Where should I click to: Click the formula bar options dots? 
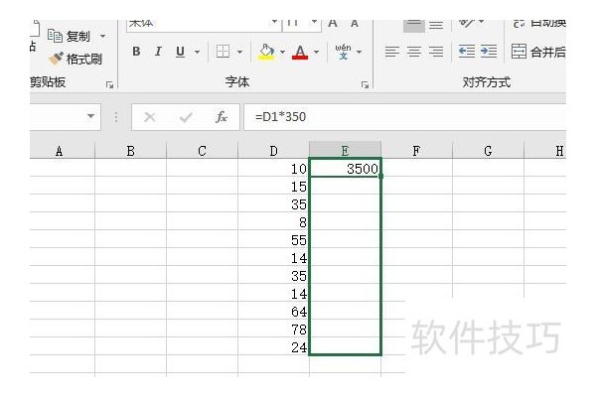116,117
